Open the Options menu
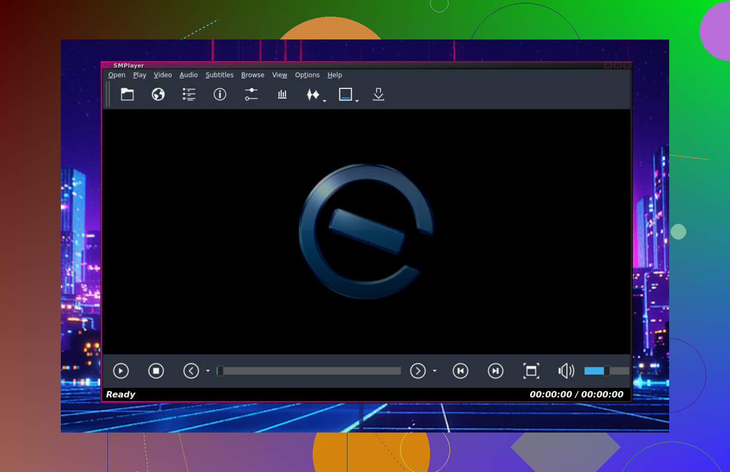 [x=307, y=75]
